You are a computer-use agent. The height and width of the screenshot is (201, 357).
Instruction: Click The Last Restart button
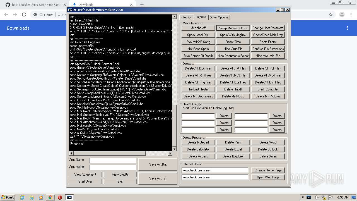[x=198, y=89]
